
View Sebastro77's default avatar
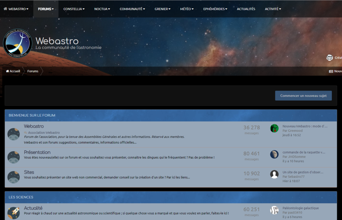[274, 174]
